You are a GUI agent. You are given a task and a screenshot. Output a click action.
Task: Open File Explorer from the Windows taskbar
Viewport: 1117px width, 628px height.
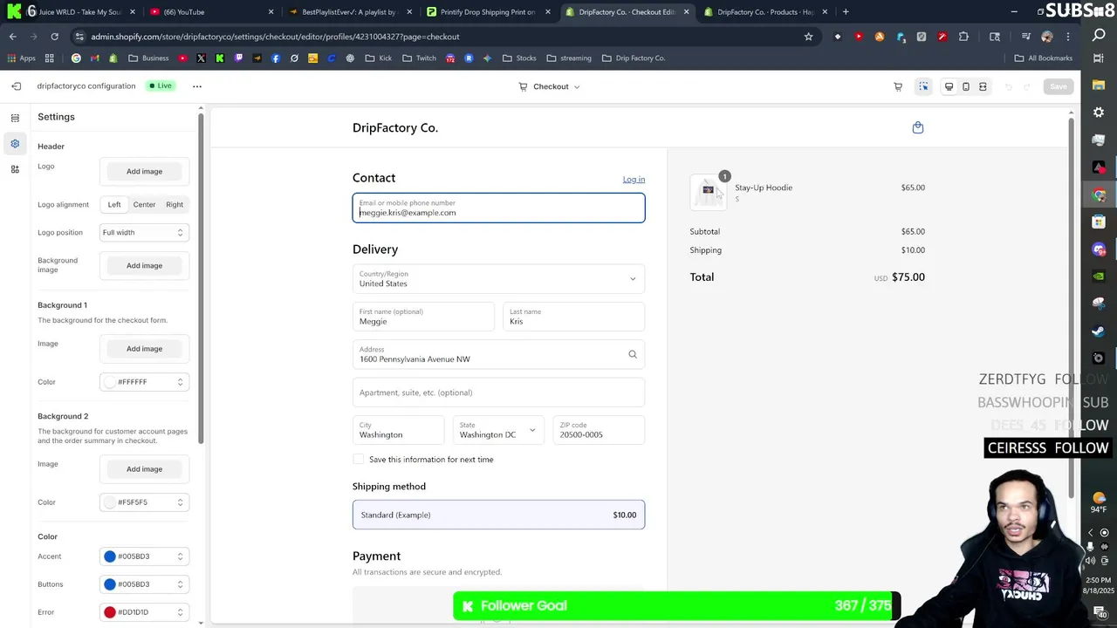tap(1099, 85)
